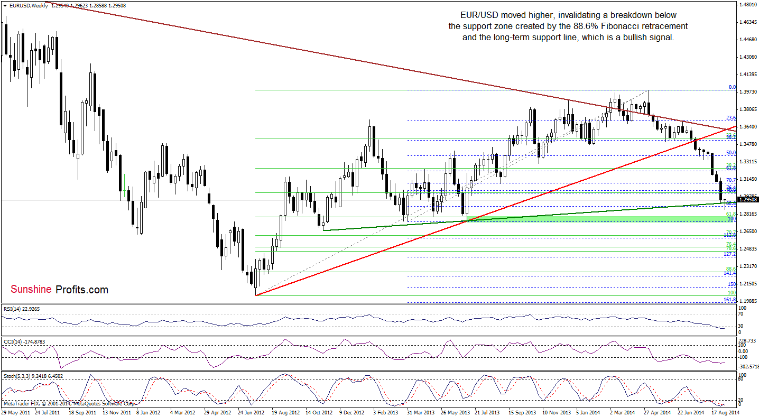Click the 70.7 Fibonacci level label
This screenshot has width=759, height=417.
(x=732, y=181)
